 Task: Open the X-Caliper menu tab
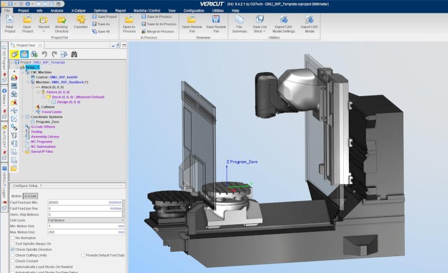[78, 11]
